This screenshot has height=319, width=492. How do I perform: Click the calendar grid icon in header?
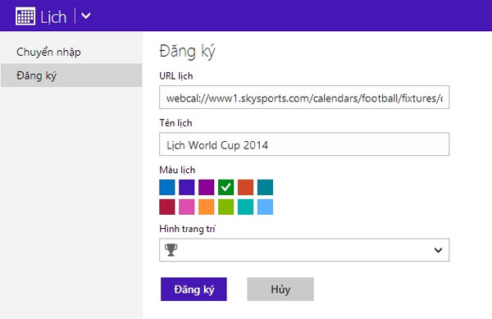click(x=25, y=16)
